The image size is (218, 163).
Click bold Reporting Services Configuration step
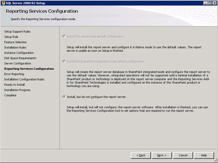point(29,69)
